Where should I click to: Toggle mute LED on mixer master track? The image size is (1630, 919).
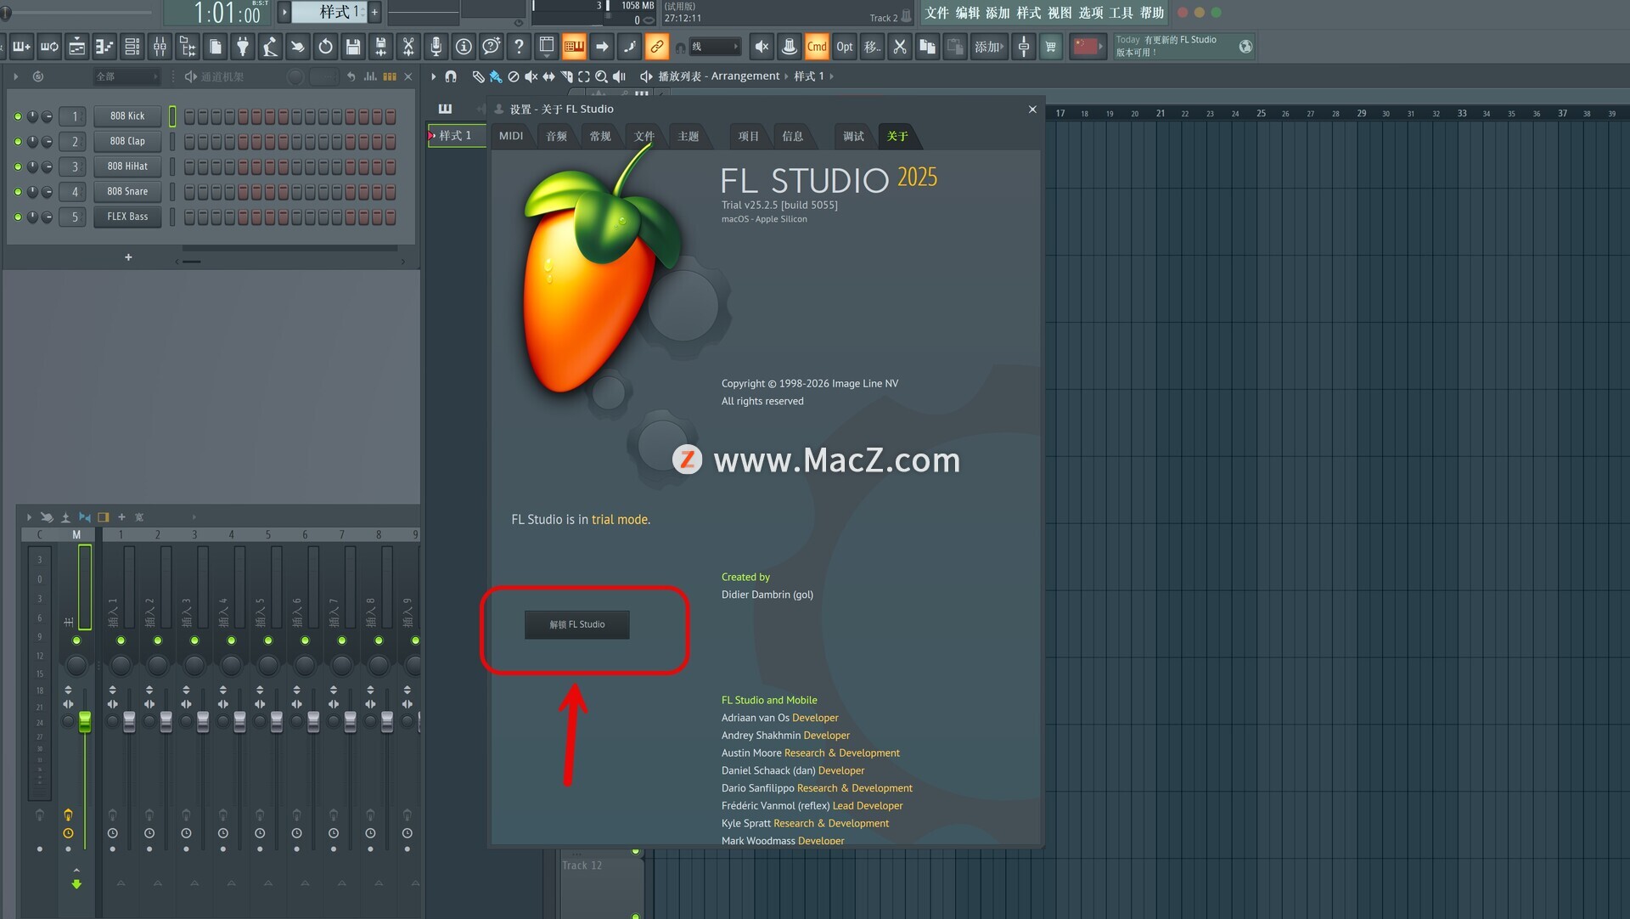pyautogui.click(x=76, y=640)
